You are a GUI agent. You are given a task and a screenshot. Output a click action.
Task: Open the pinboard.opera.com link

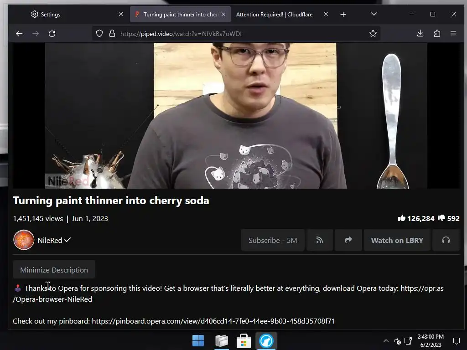coord(213,321)
